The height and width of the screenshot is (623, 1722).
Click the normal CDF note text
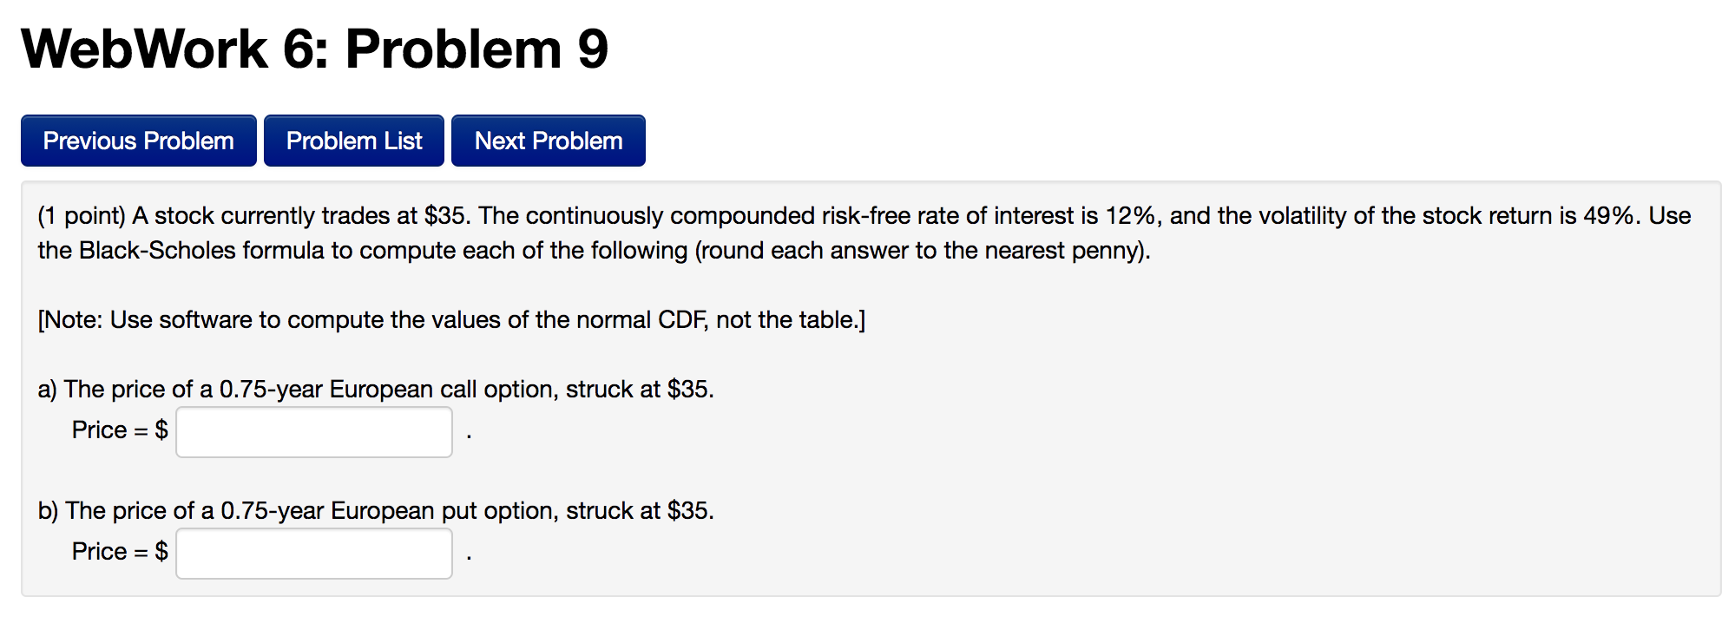tap(450, 319)
